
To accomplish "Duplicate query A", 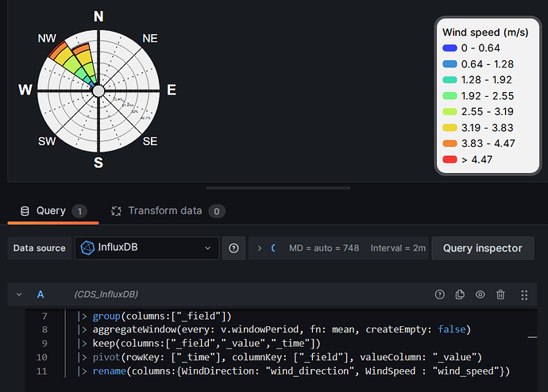I will (x=460, y=294).
